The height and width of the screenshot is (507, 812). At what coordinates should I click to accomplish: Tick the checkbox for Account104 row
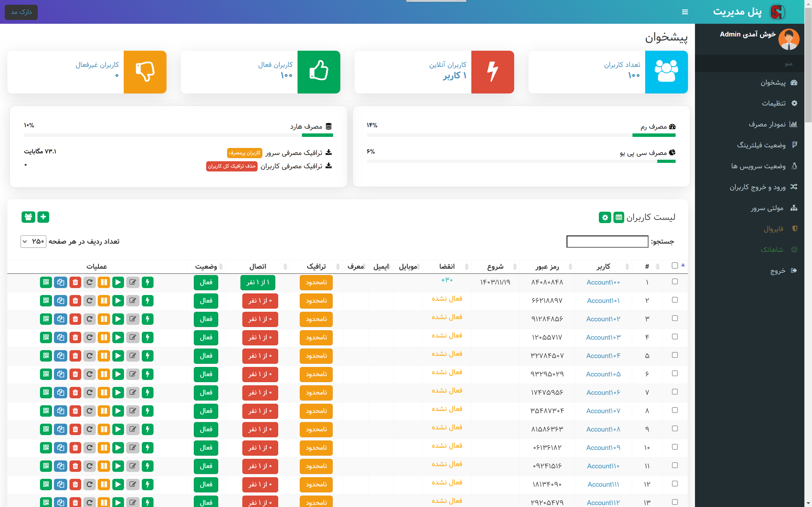675,355
